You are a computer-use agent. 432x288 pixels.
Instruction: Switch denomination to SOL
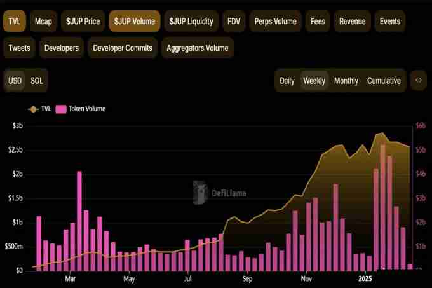click(x=37, y=81)
